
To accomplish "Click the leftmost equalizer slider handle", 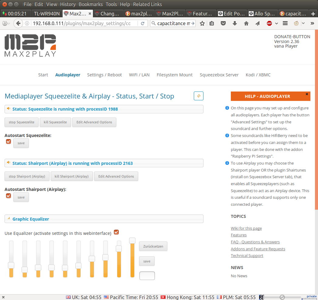I will (x=11, y=265).
